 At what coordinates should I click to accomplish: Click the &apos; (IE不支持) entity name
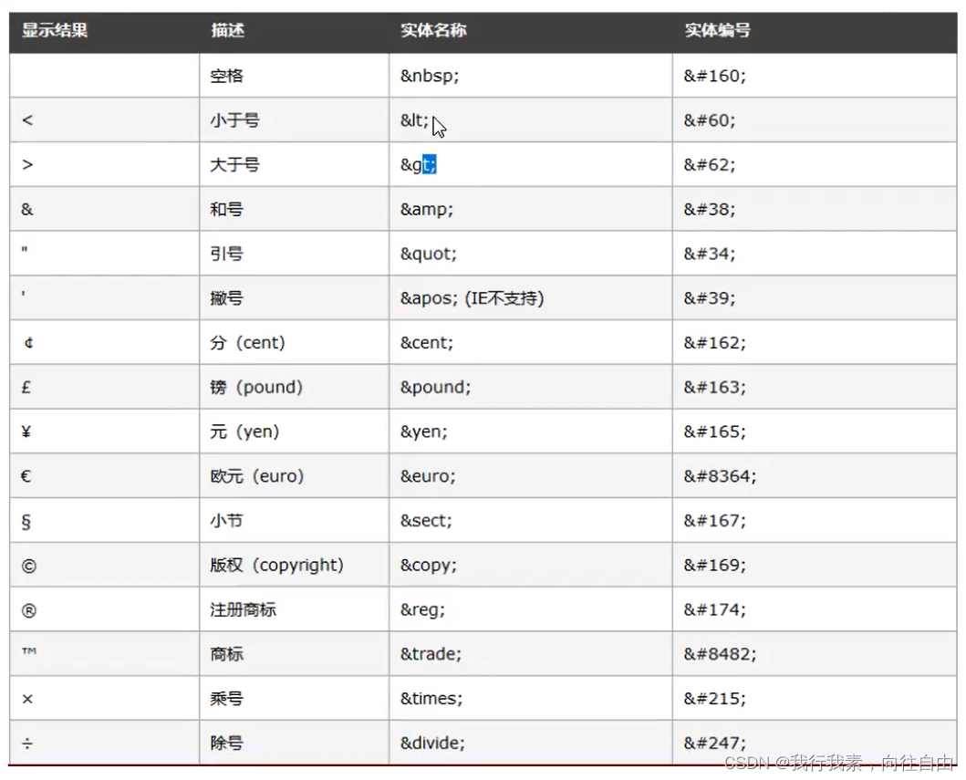472,298
